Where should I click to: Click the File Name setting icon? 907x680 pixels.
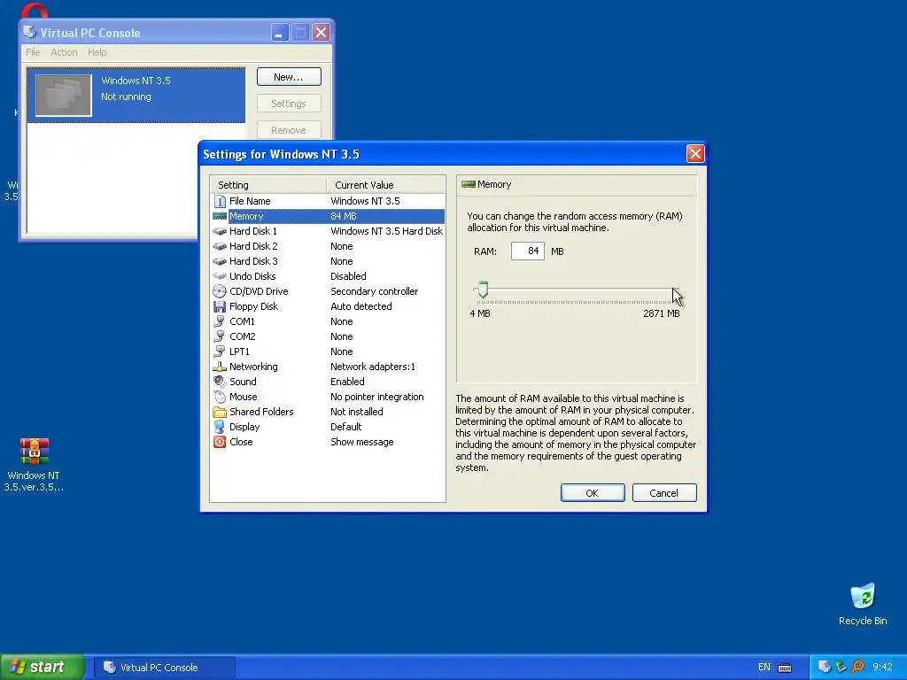pos(220,201)
